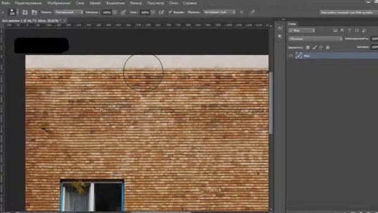The width and height of the screenshot is (378, 213).
Task: Toggle lock image pixels brush icon
Action: (x=314, y=47)
